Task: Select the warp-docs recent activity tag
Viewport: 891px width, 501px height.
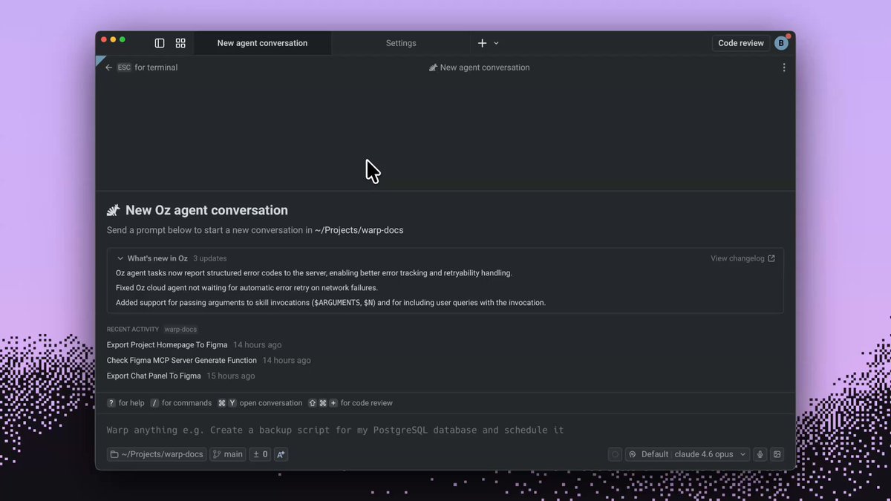Action: 180,329
